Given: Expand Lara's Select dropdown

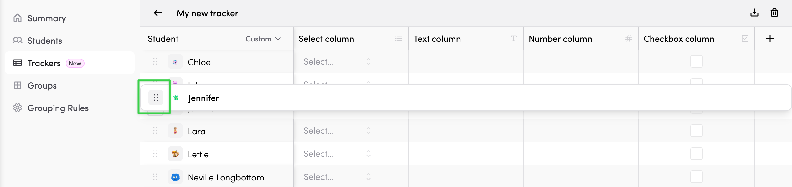Looking at the screenshot, I should tap(337, 131).
